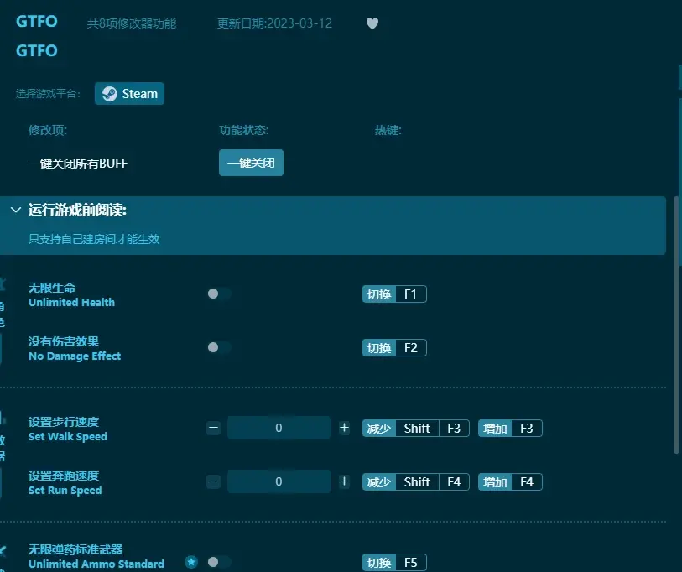Click the 一键关闭 button
This screenshot has width=682, height=572.
pyautogui.click(x=251, y=163)
